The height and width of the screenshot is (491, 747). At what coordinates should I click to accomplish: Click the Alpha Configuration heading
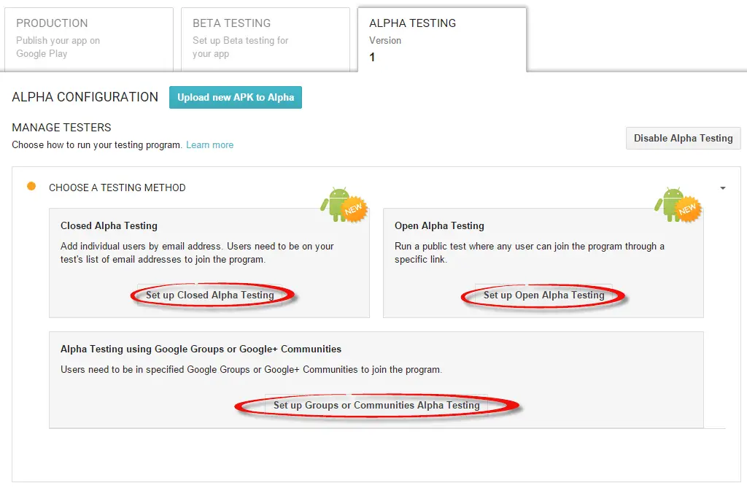point(85,97)
